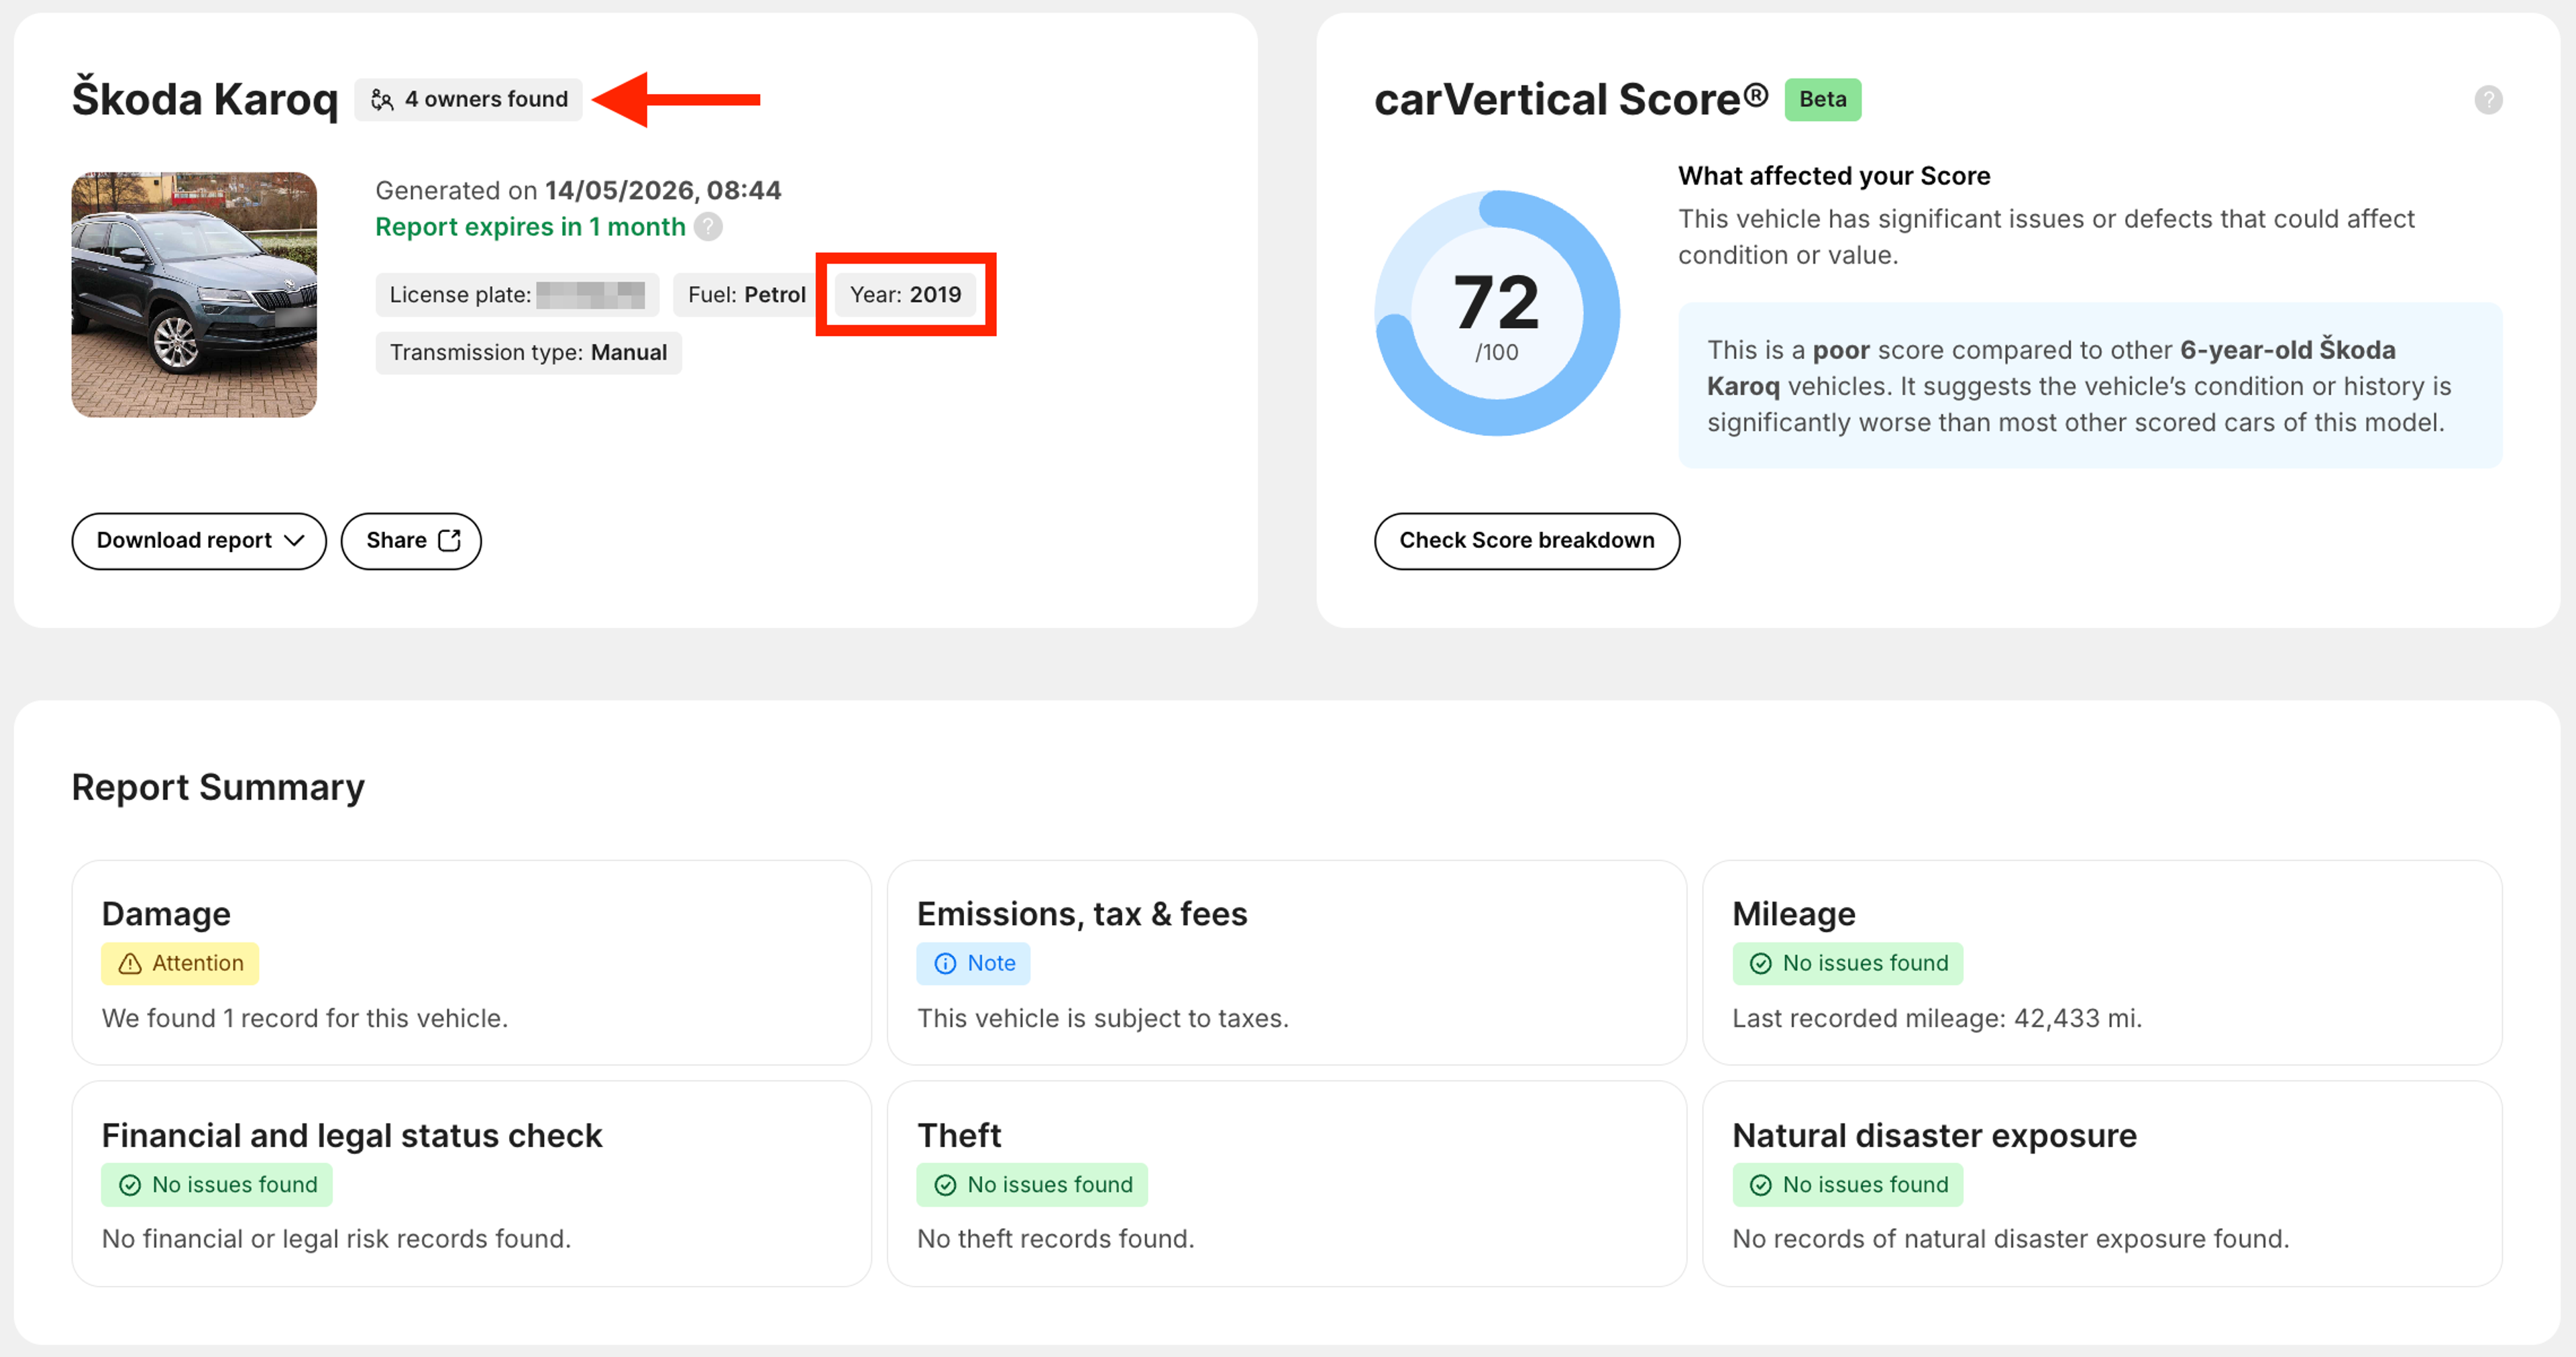This screenshot has width=2576, height=1357.
Task: Click the Theft card heading
Action: pos(959,1135)
